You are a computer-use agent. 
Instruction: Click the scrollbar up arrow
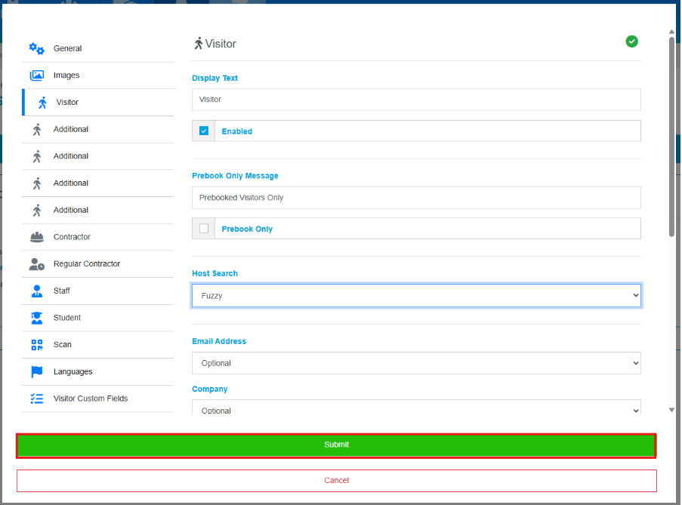tap(671, 32)
